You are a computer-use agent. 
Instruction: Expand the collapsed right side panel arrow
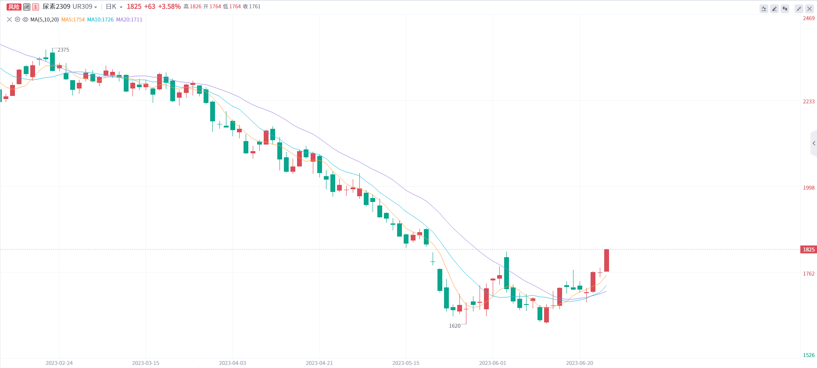pos(813,143)
